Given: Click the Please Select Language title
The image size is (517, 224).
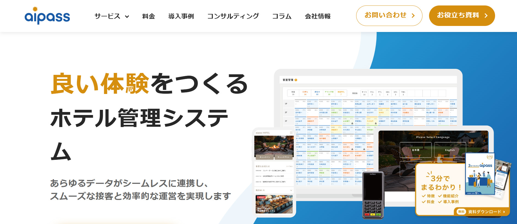Looking at the screenshot, I should [433, 137].
